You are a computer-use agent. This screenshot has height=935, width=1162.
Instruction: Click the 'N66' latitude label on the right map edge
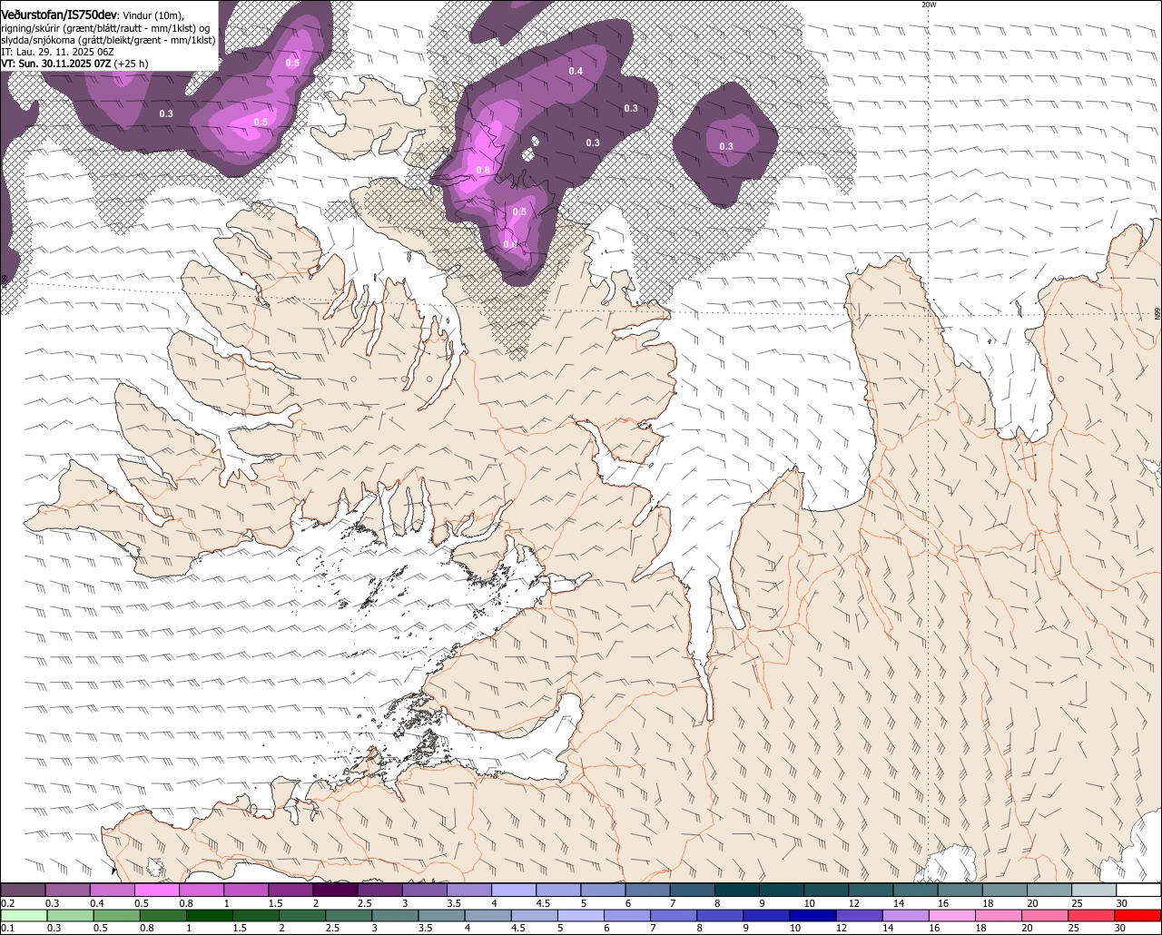1157,312
